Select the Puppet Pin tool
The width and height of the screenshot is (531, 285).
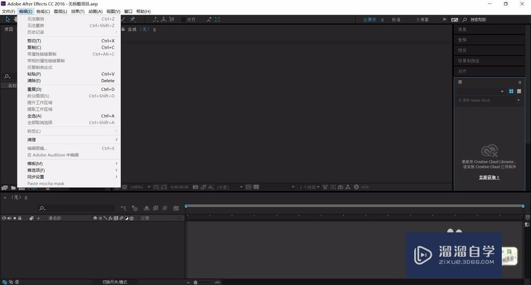click(x=132, y=19)
